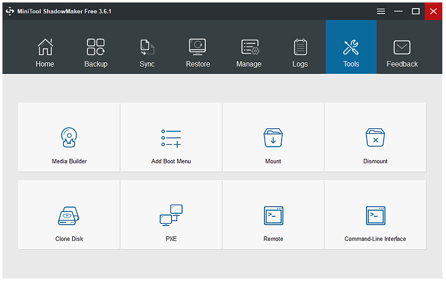Select the Manage tab
Viewport: 446px width, 281px height.
[x=249, y=47]
